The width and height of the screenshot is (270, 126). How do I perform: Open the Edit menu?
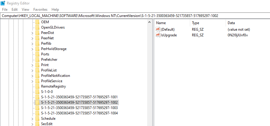click(x=15, y=10)
